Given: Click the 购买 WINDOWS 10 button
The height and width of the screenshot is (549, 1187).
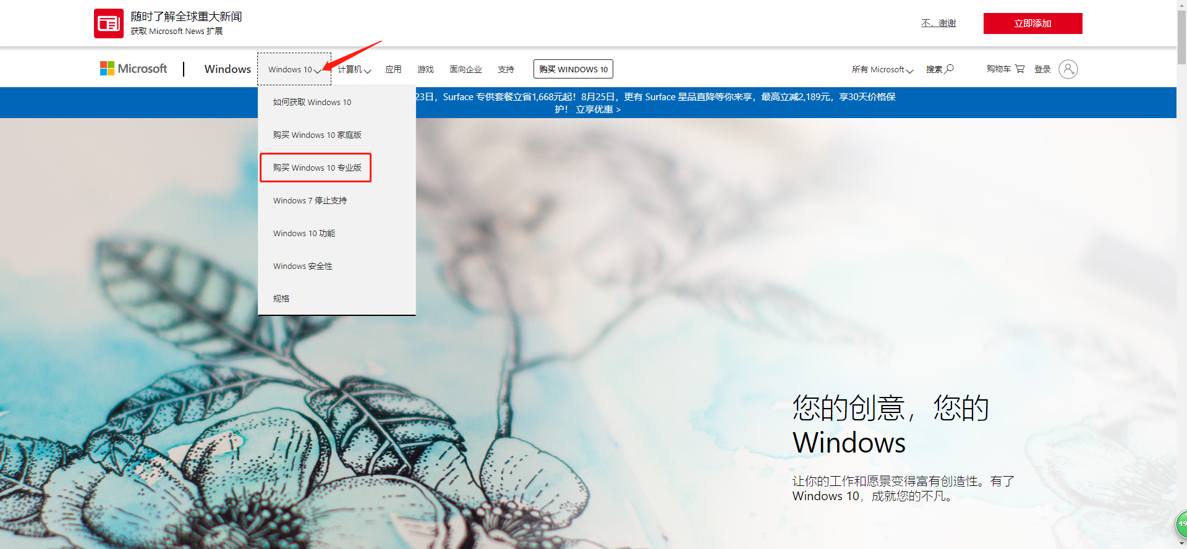Looking at the screenshot, I should tap(573, 69).
